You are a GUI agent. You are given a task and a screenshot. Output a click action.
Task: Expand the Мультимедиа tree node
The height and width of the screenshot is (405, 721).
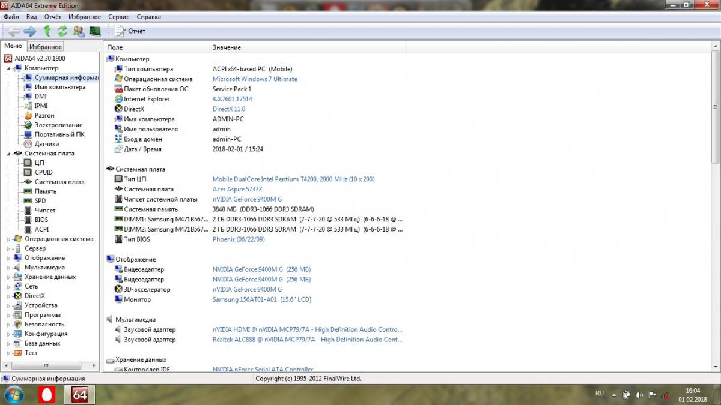click(9, 268)
